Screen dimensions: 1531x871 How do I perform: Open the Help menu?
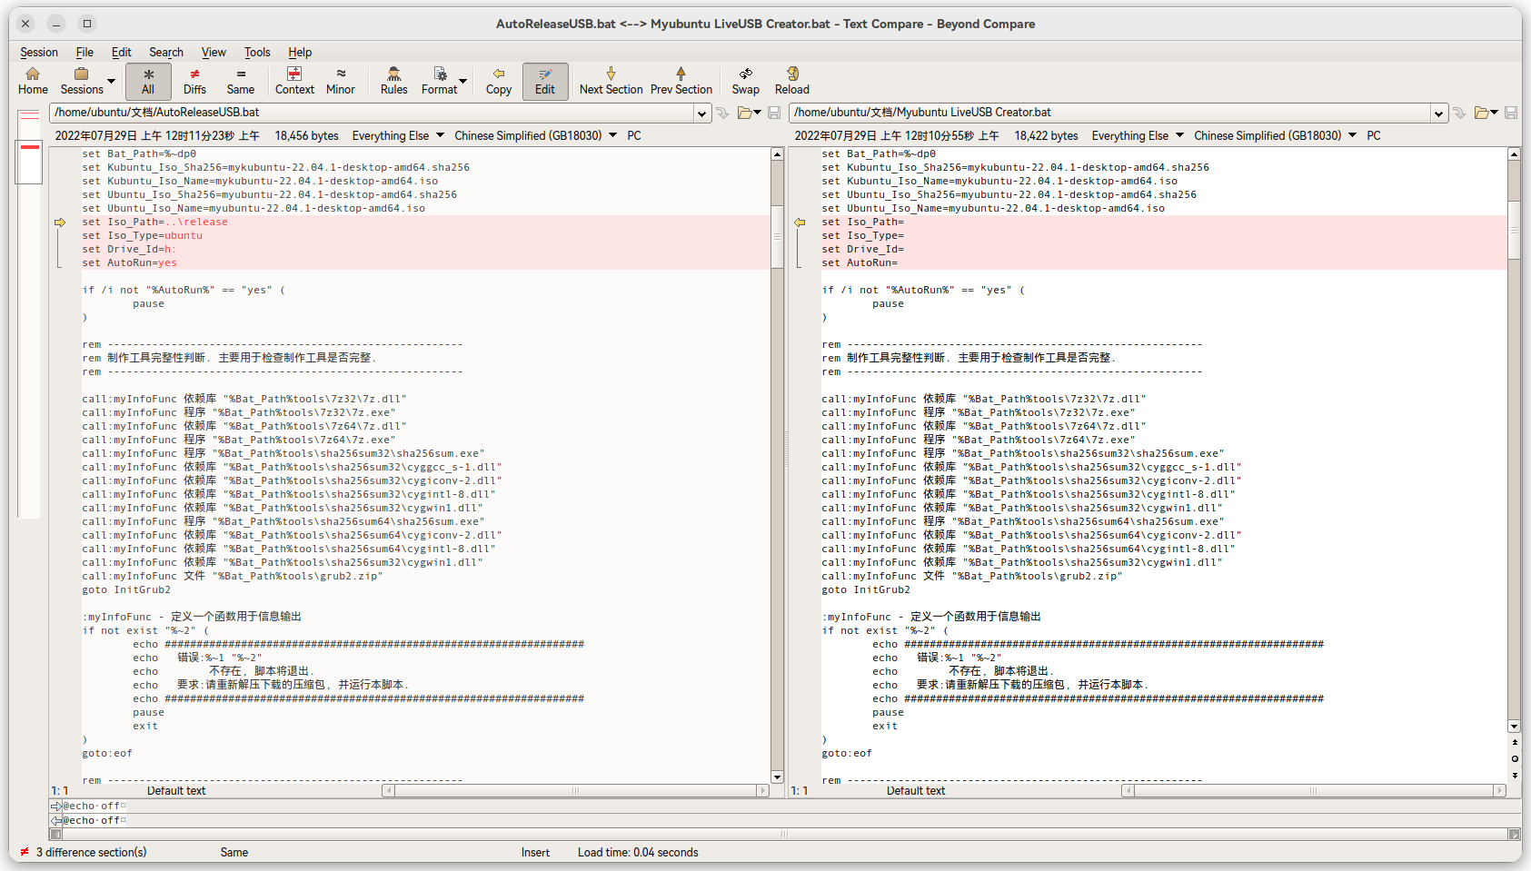[300, 53]
